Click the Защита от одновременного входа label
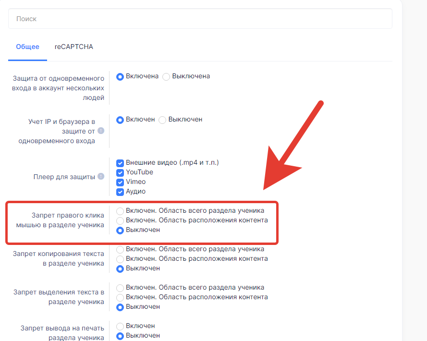427x341 pixels. (58, 88)
